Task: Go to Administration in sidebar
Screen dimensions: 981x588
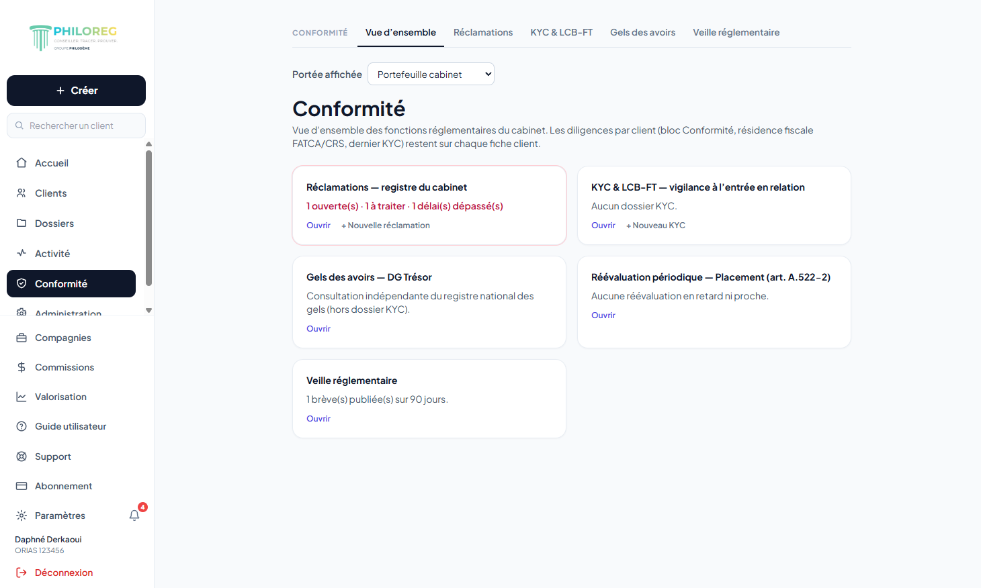Action: [68, 312]
